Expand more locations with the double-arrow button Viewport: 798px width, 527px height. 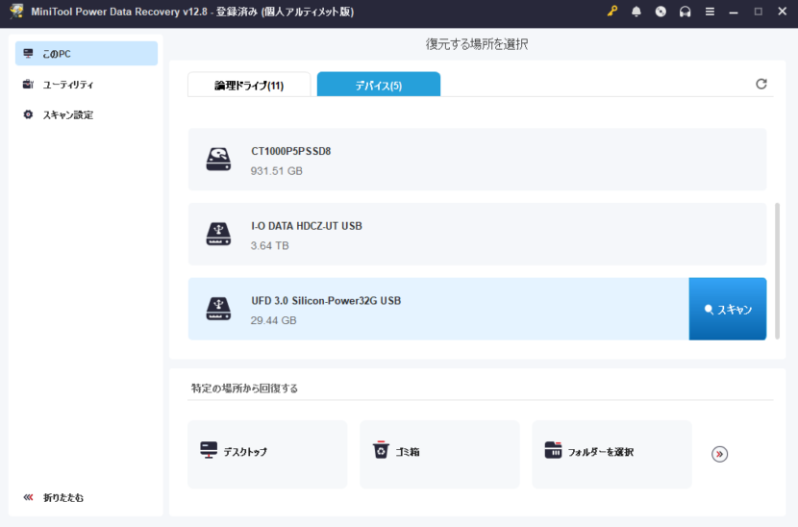719,454
